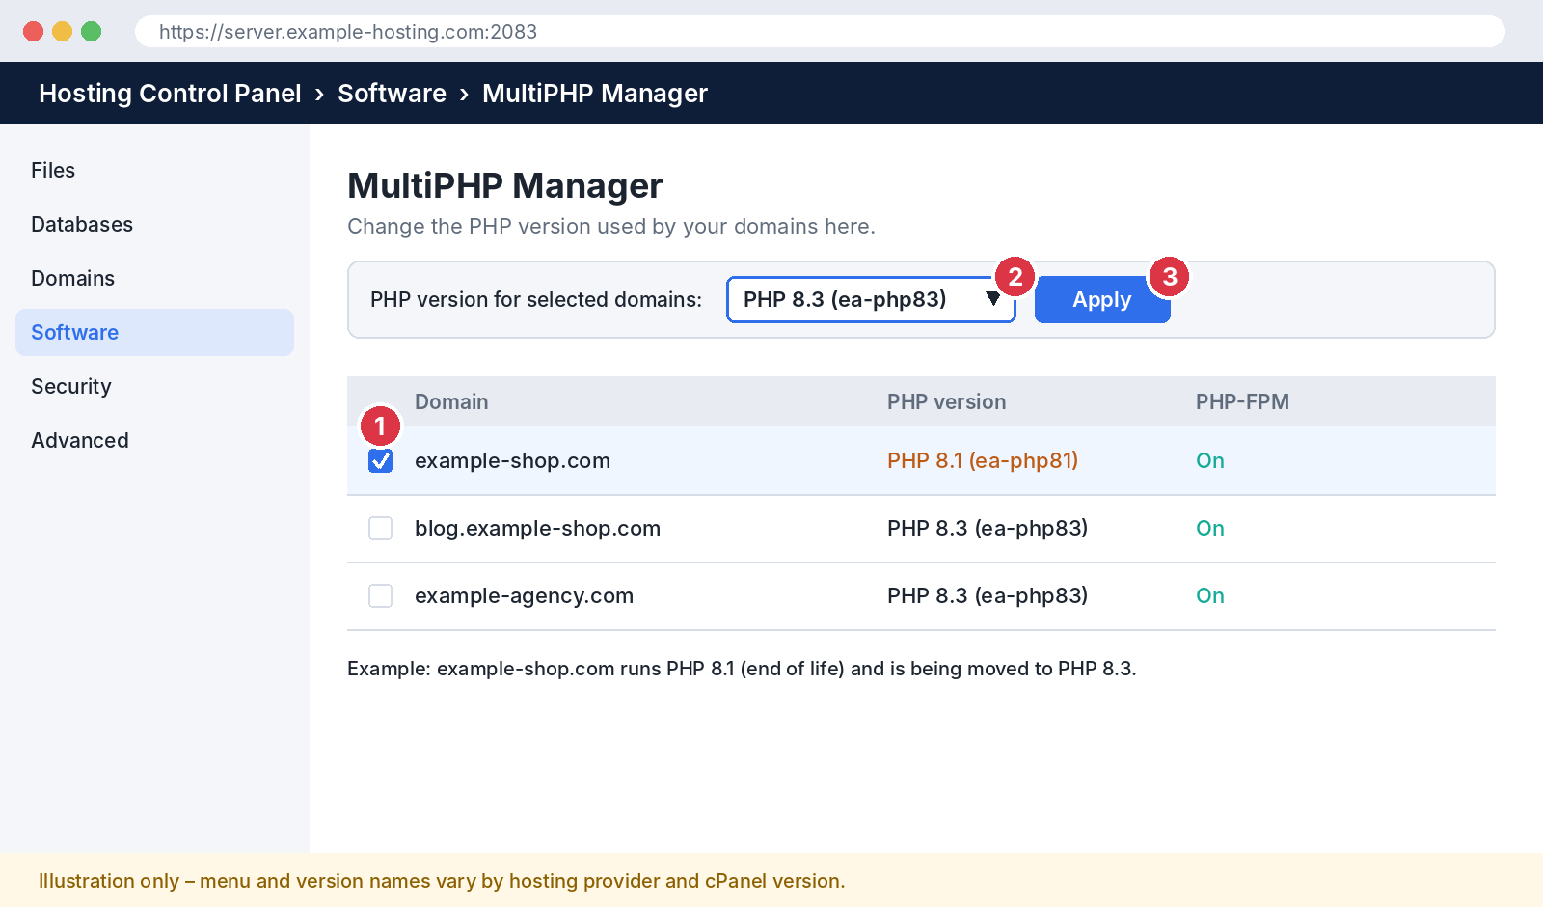Click PHP-FPM On for example-agency.com

[x=1210, y=596]
